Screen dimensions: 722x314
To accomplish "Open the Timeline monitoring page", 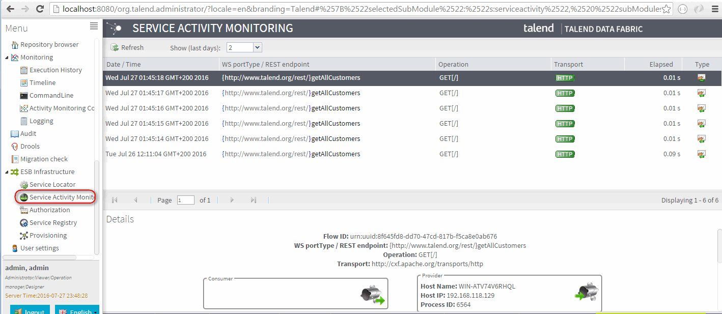I will point(42,83).
